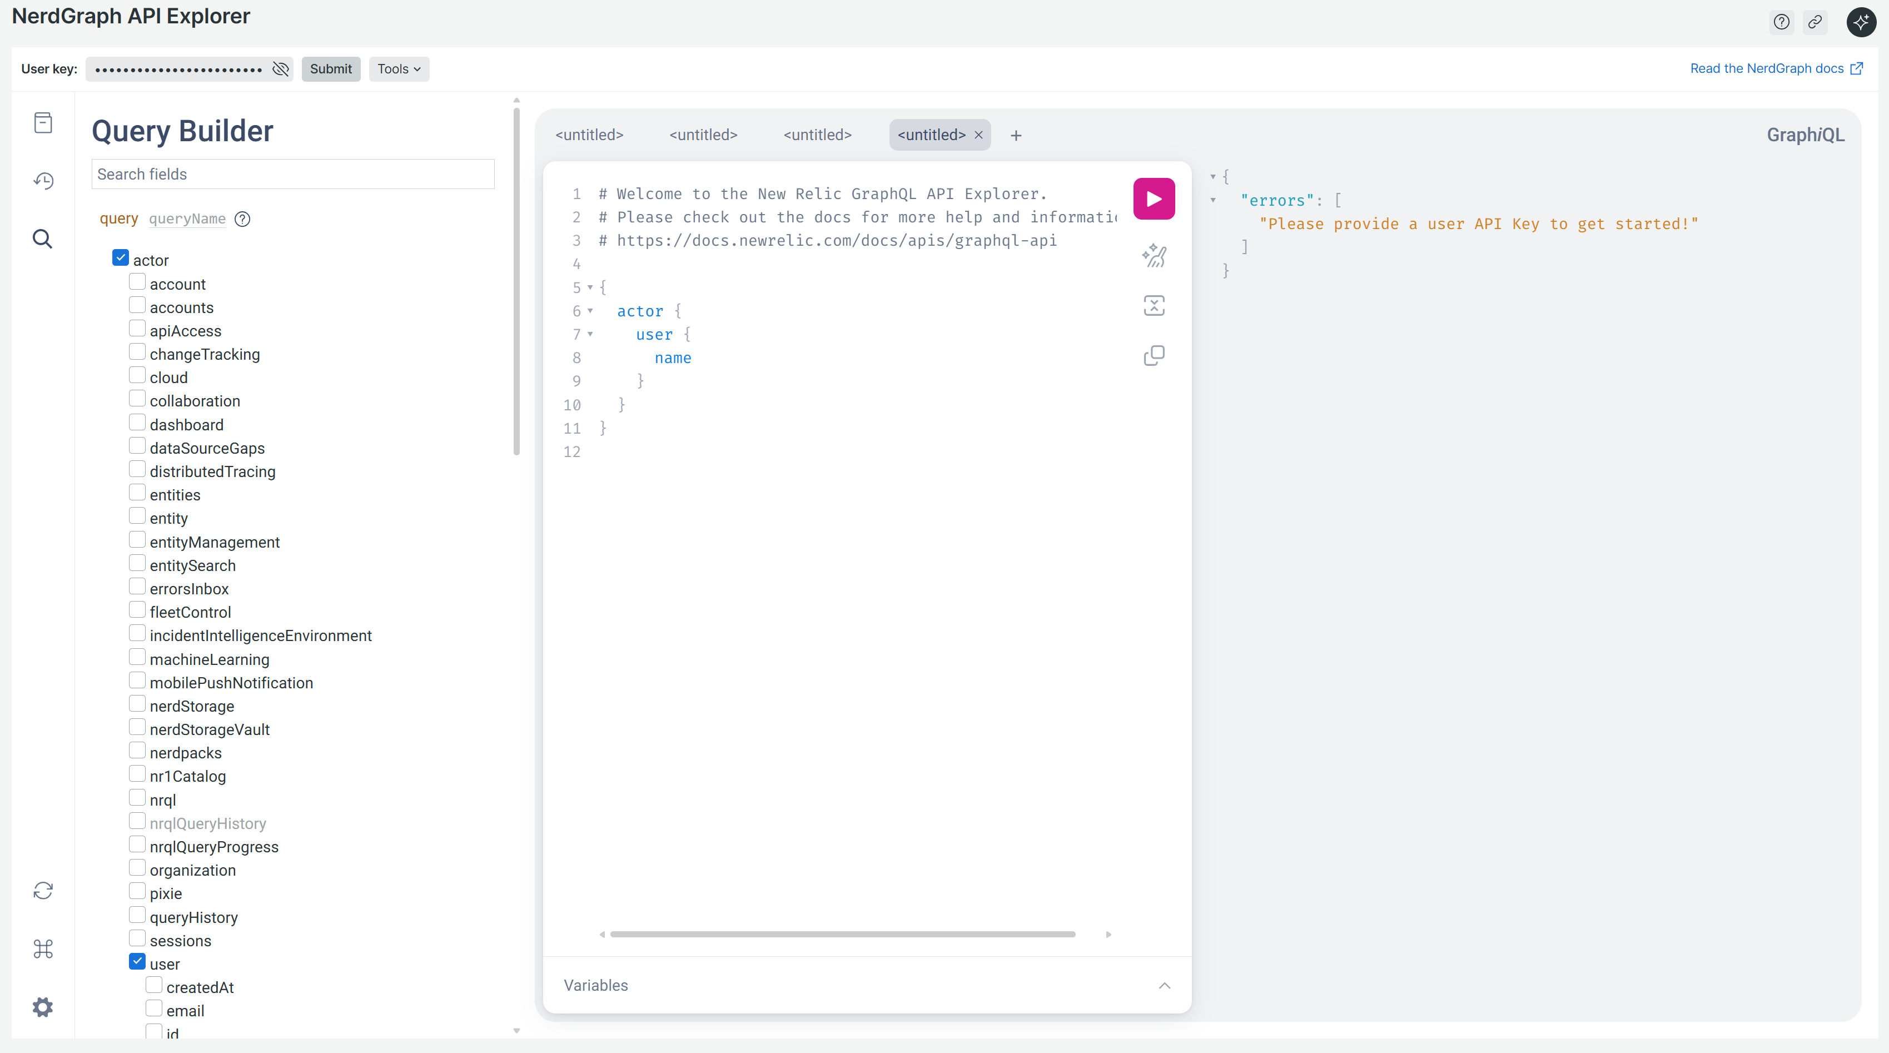Image resolution: width=1889 pixels, height=1053 pixels.
Task: Click the re-fetch schema icon
Action: click(43, 890)
